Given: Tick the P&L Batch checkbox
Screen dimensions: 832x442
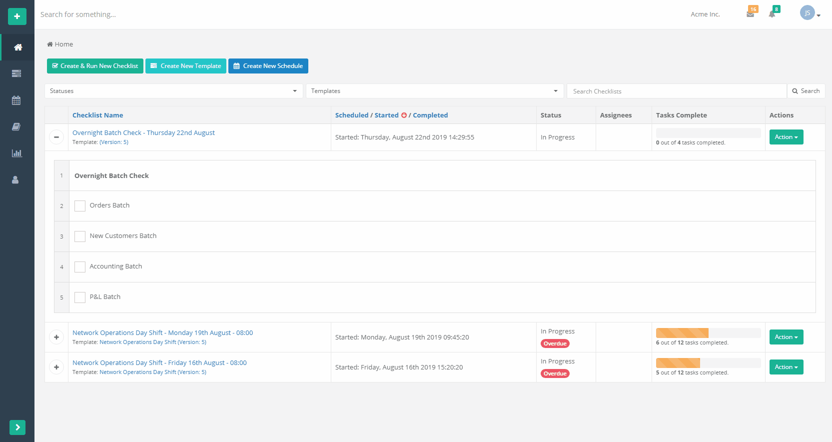Looking at the screenshot, I should (80, 297).
